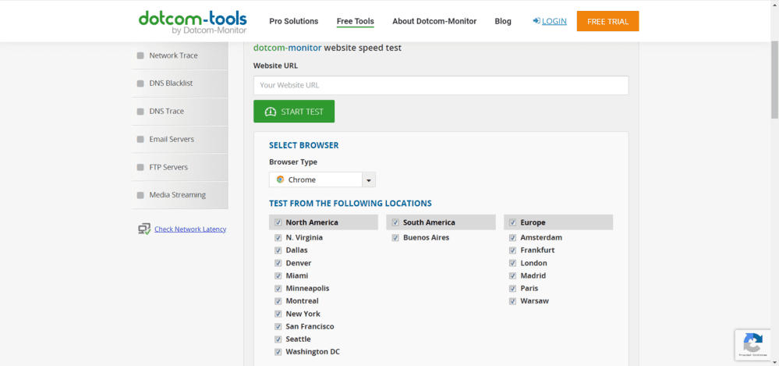Click the login arrow icon
Viewport: 779px width, 366px height.
(x=536, y=21)
